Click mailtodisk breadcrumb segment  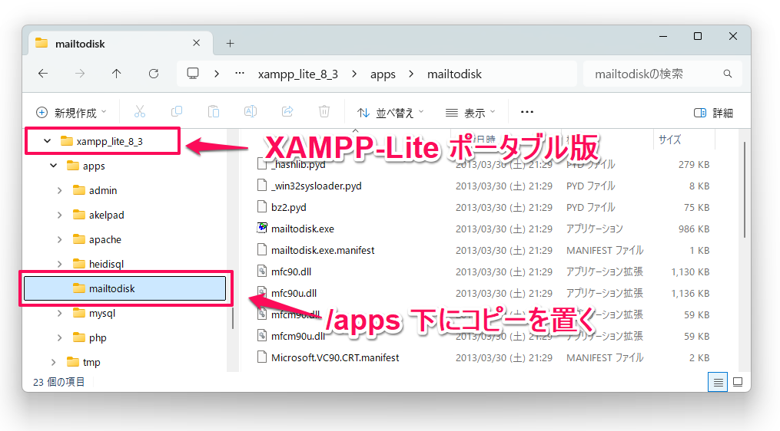(454, 74)
